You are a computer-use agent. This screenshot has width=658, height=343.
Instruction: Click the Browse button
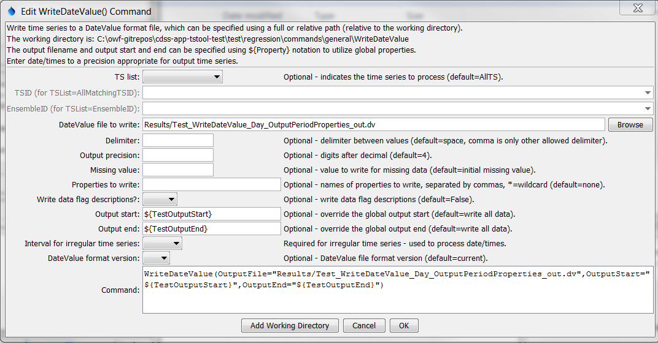tap(630, 125)
